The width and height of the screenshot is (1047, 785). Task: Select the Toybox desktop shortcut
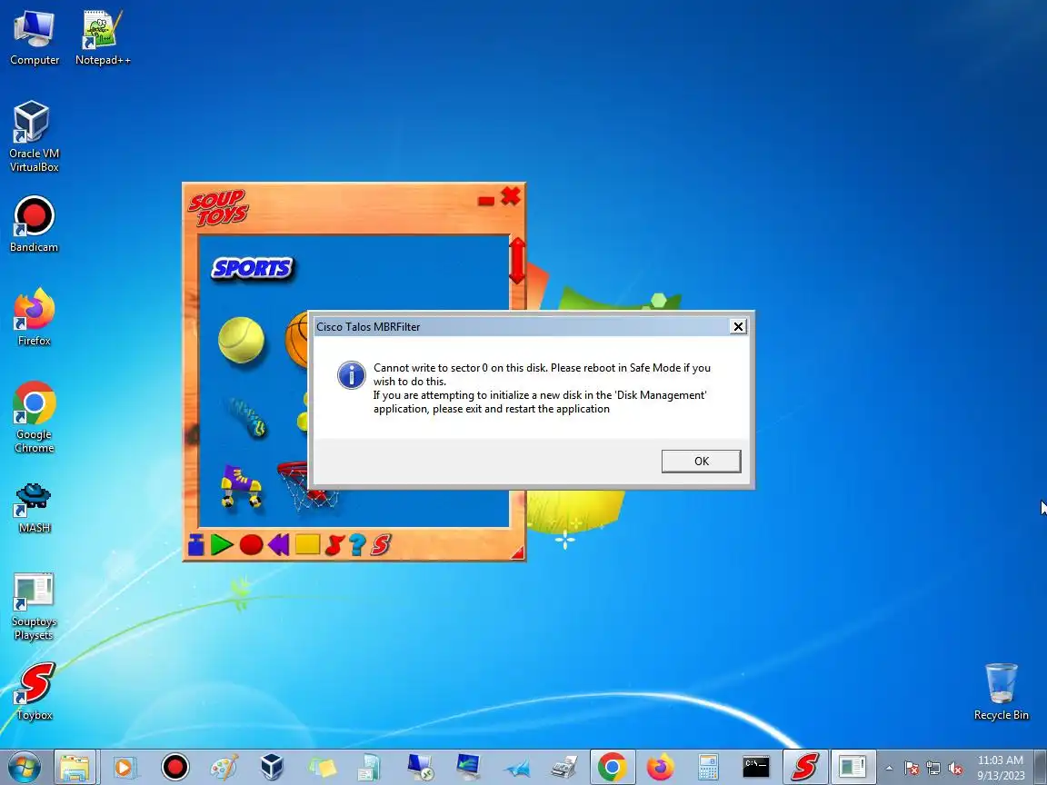tap(34, 692)
